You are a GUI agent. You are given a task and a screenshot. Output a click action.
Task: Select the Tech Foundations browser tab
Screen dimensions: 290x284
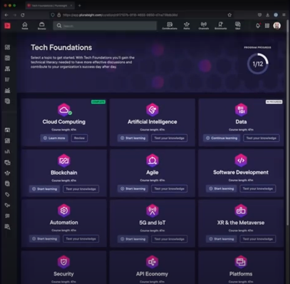tap(49, 5)
